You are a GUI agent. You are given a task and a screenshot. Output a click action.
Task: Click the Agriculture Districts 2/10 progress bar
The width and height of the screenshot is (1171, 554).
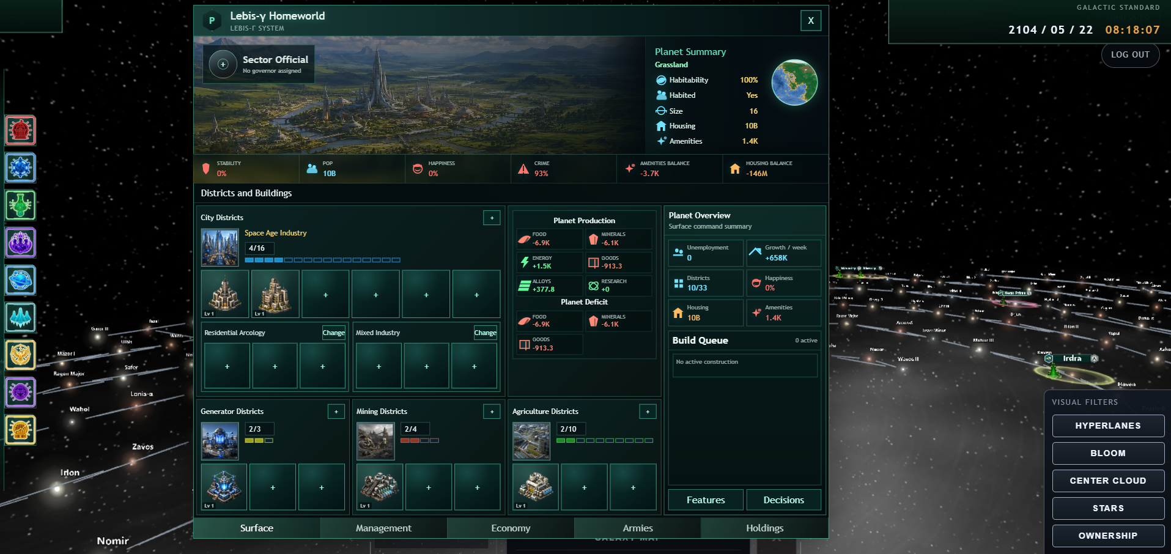[605, 440]
